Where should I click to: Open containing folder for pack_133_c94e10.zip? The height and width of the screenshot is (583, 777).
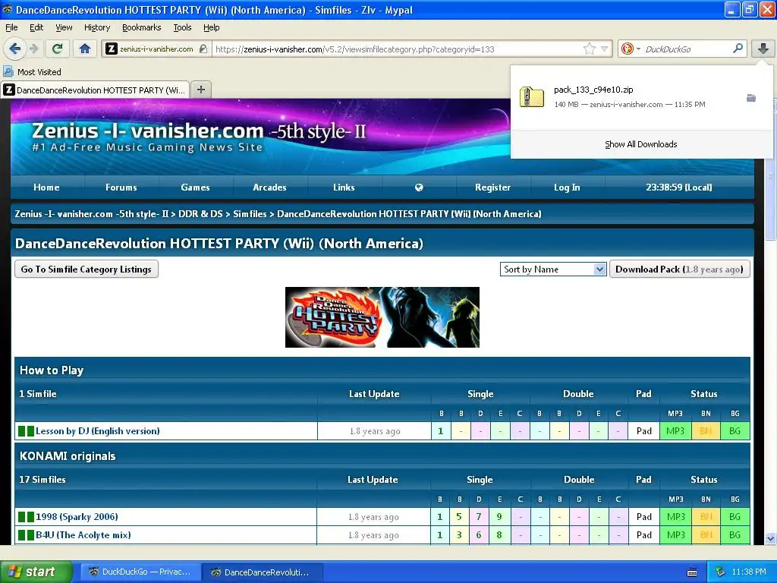point(751,98)
